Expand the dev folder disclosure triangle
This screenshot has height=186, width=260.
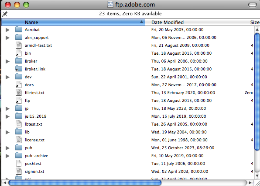tap(7, 77)
